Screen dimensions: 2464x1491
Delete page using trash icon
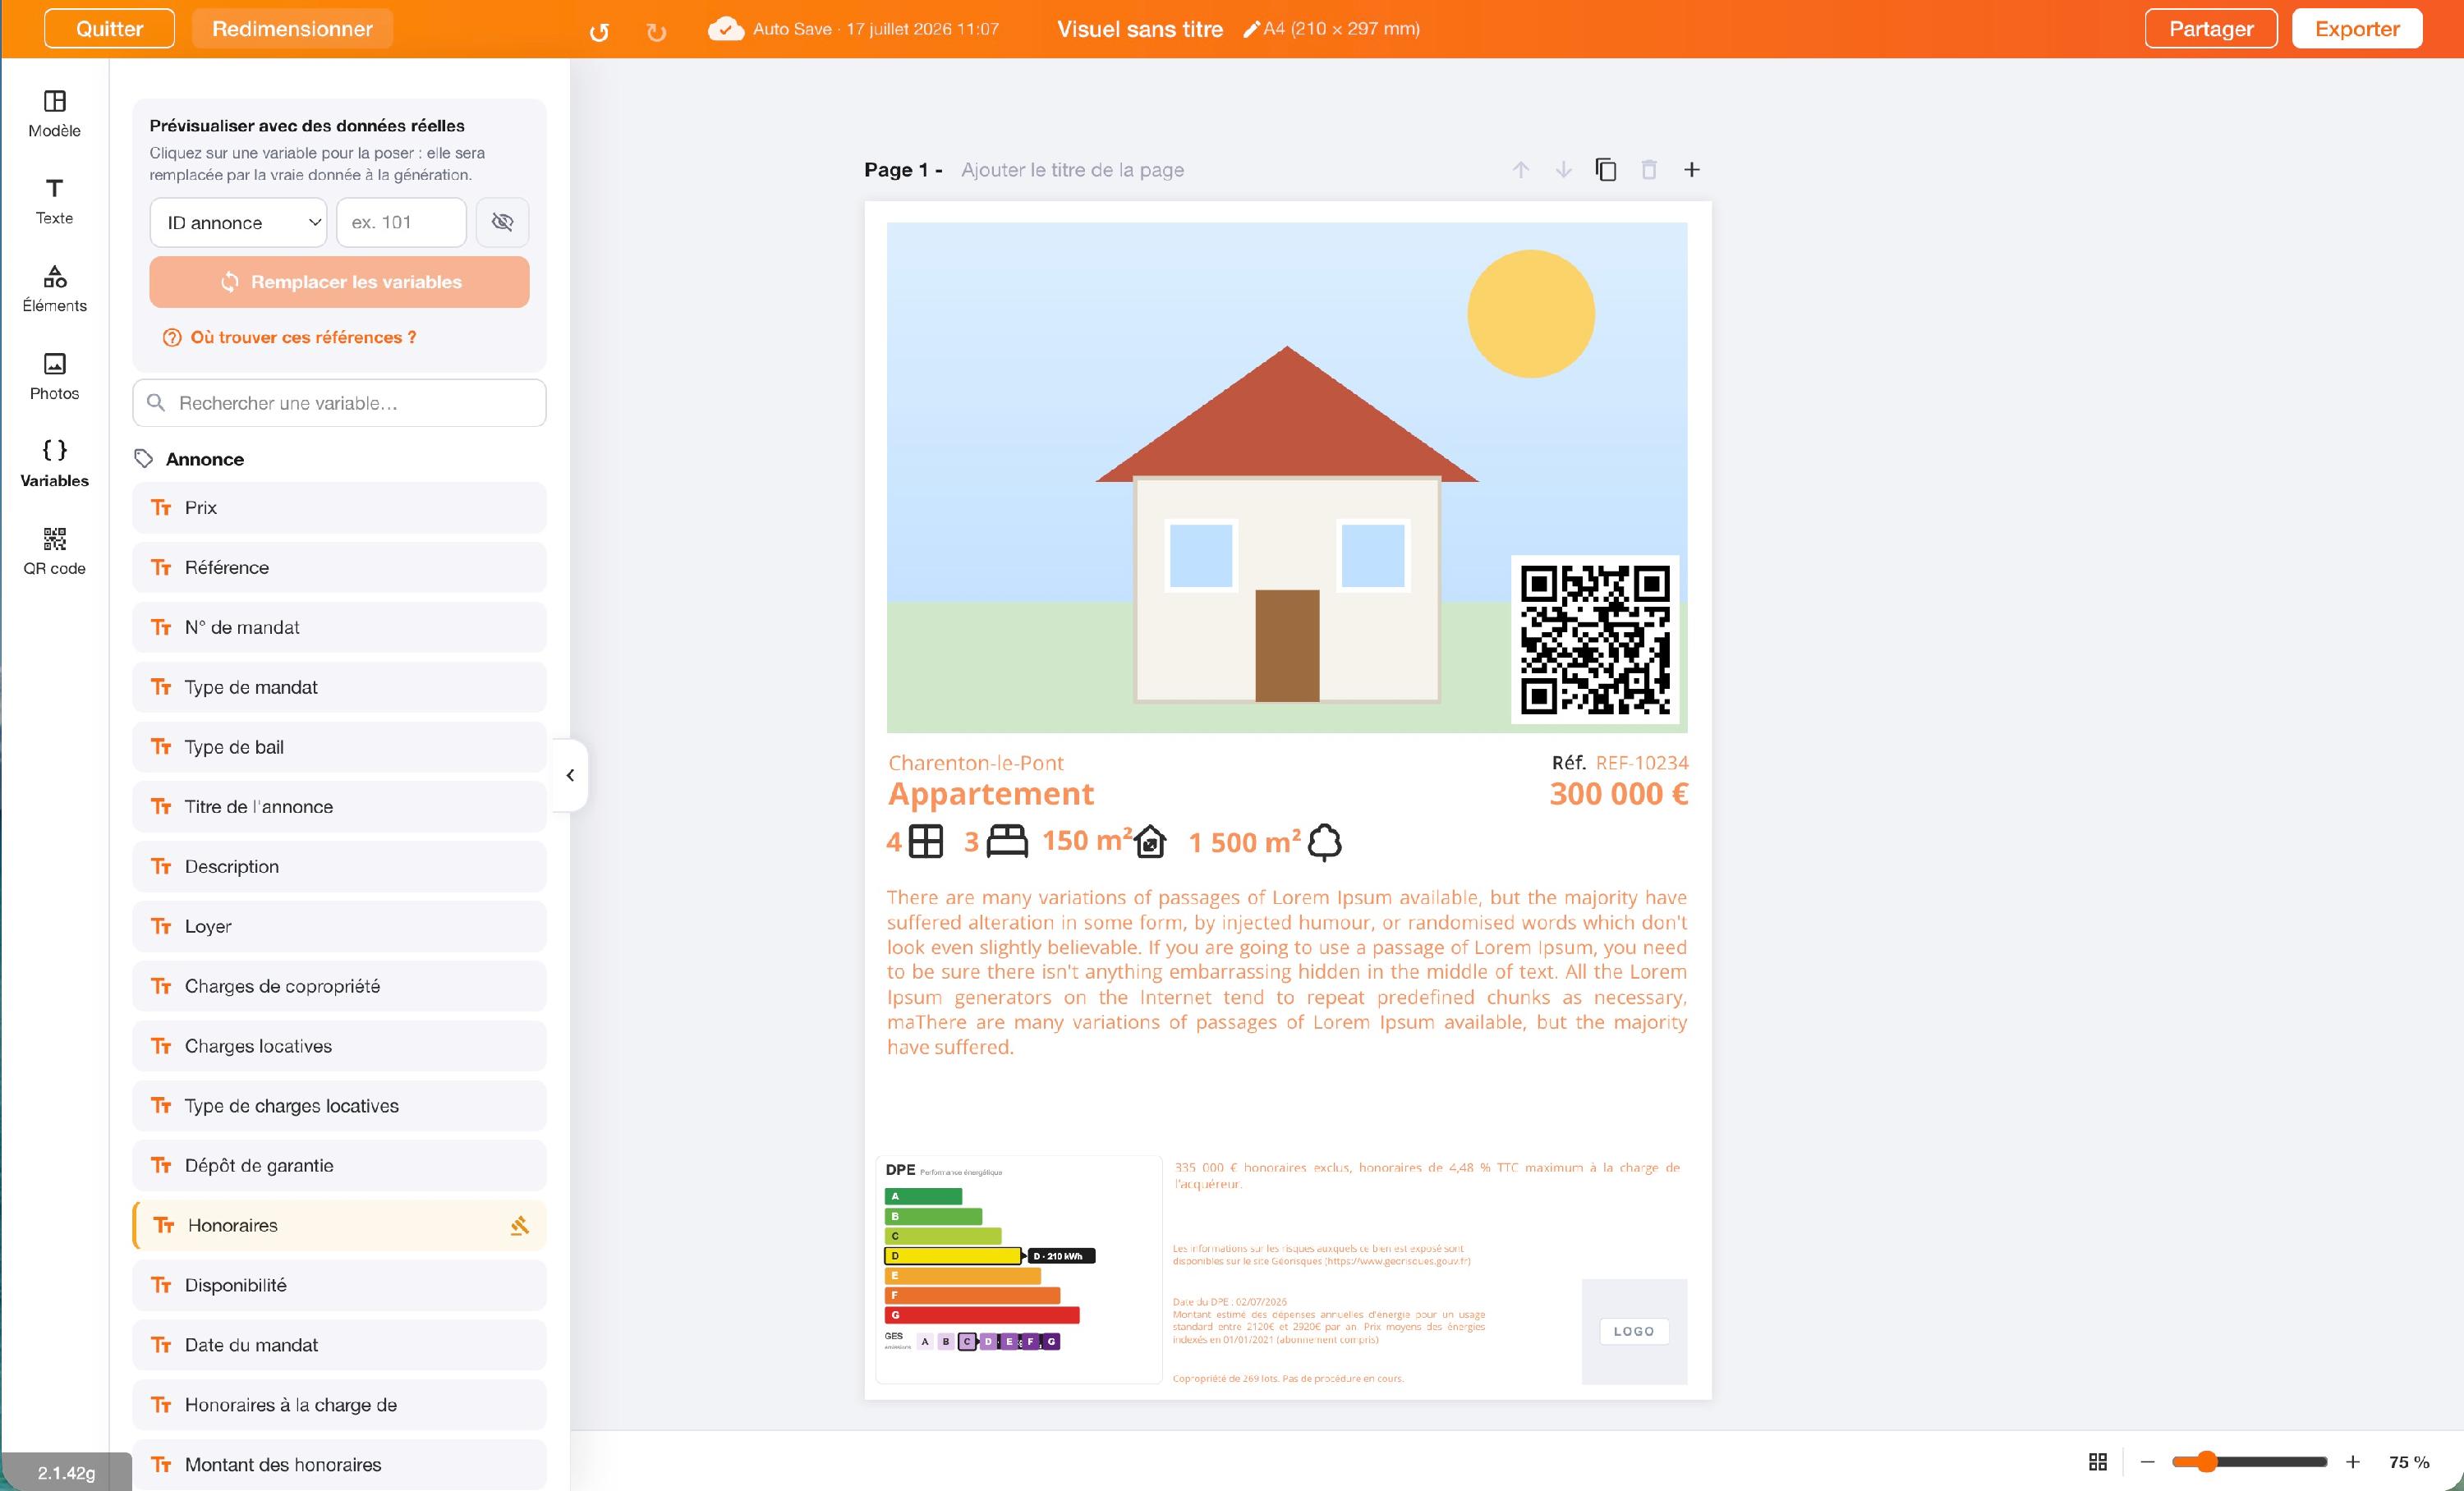pyautogui.click(x=1649, y=170)
